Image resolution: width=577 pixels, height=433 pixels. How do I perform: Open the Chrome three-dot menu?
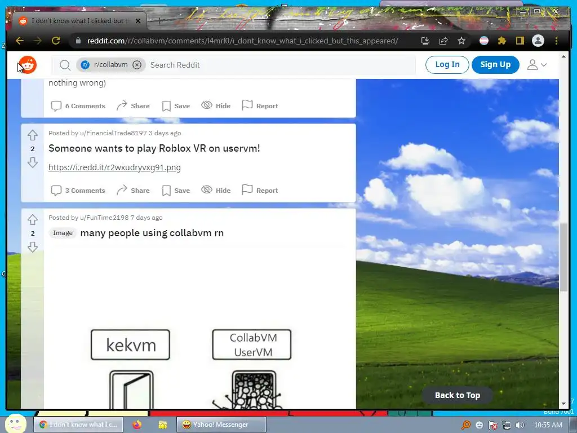pyautogui.click(x=556, y=41)
